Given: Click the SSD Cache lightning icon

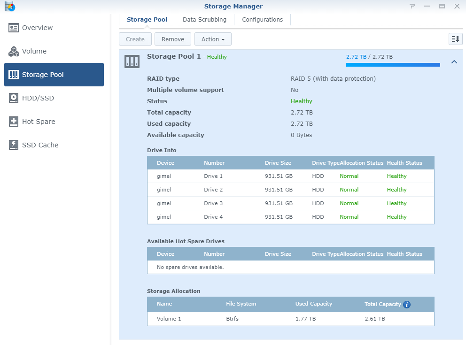Looking at the screenshot, I should click(x=14, y=145).
